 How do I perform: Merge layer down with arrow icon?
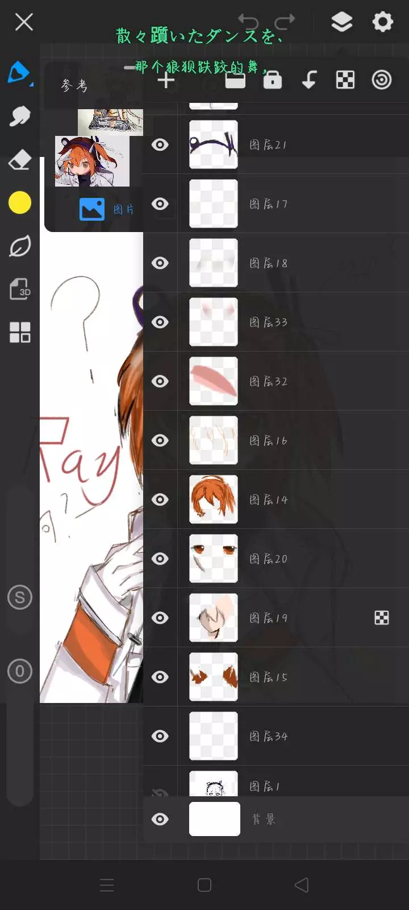(x=309, y=80)
